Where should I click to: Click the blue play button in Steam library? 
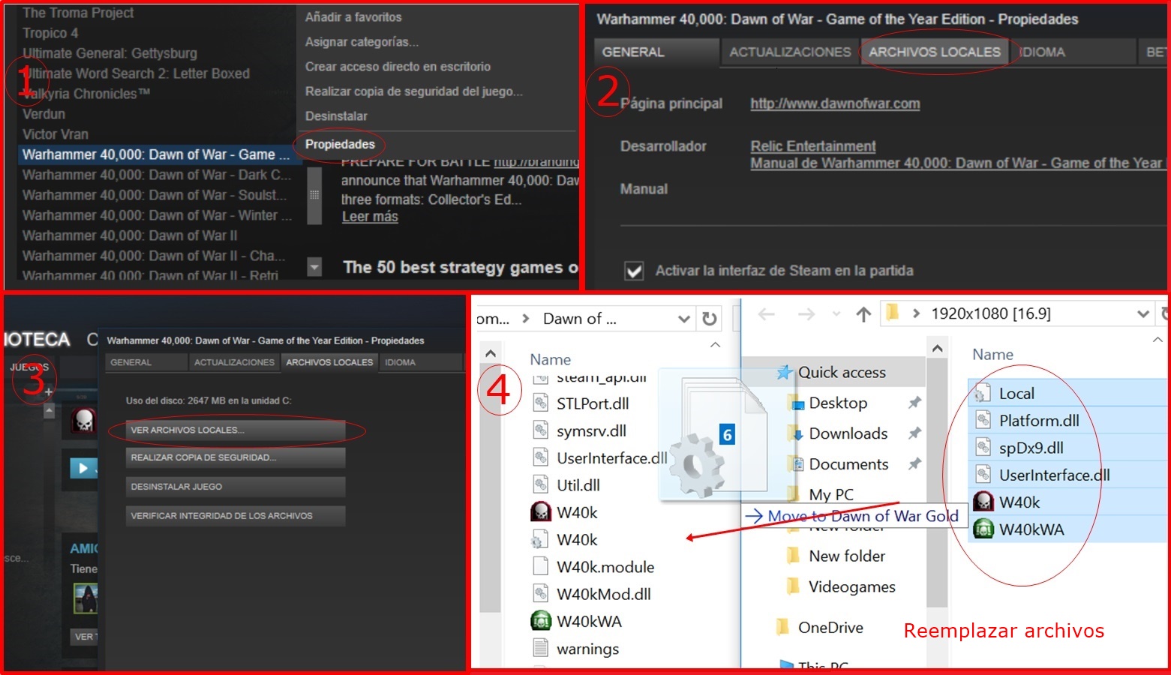coord(83,469)
